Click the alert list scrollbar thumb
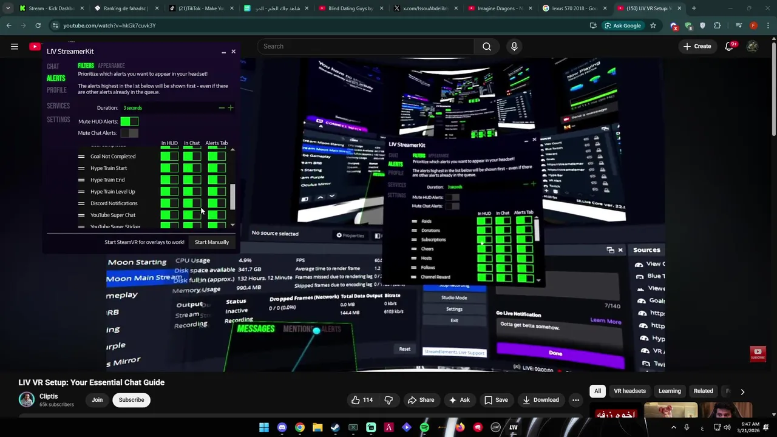The height and width of the screenshot is (437, 777). (232, 196)
